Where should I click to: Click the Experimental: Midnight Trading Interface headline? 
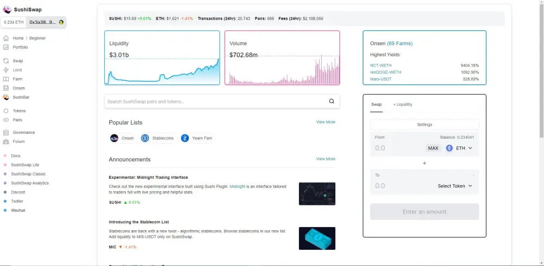tap(148, 178)
